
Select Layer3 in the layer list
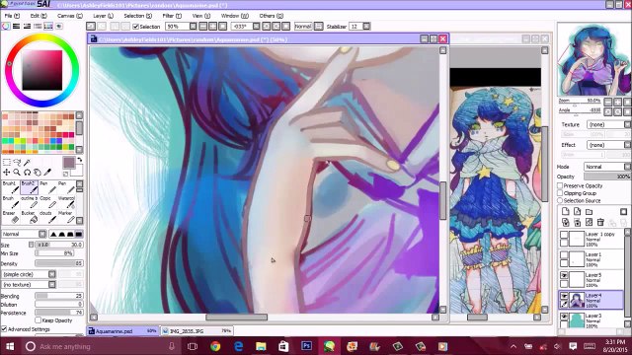click(x=591, y=320)
